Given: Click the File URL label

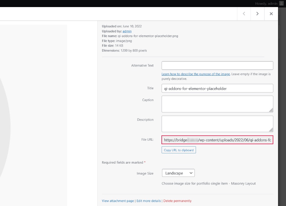Looking at the screenshot, I should coord(147,139).
